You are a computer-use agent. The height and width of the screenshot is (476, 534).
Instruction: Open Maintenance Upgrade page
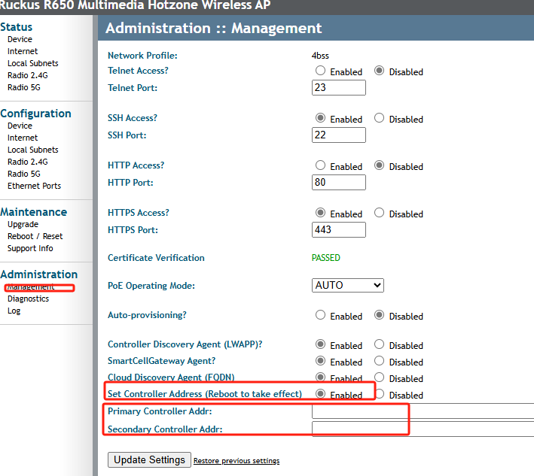tap(23, 224)
